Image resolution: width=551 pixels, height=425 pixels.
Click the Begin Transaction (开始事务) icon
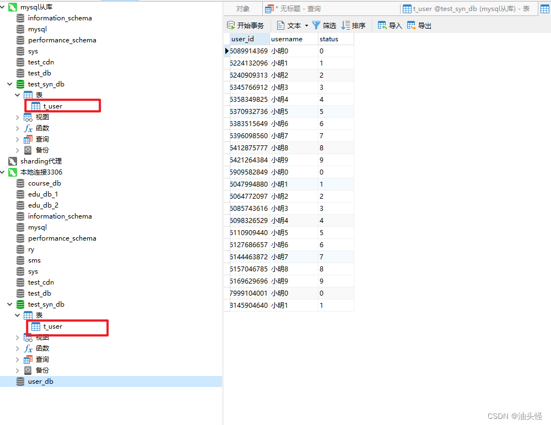pos(231,25)
